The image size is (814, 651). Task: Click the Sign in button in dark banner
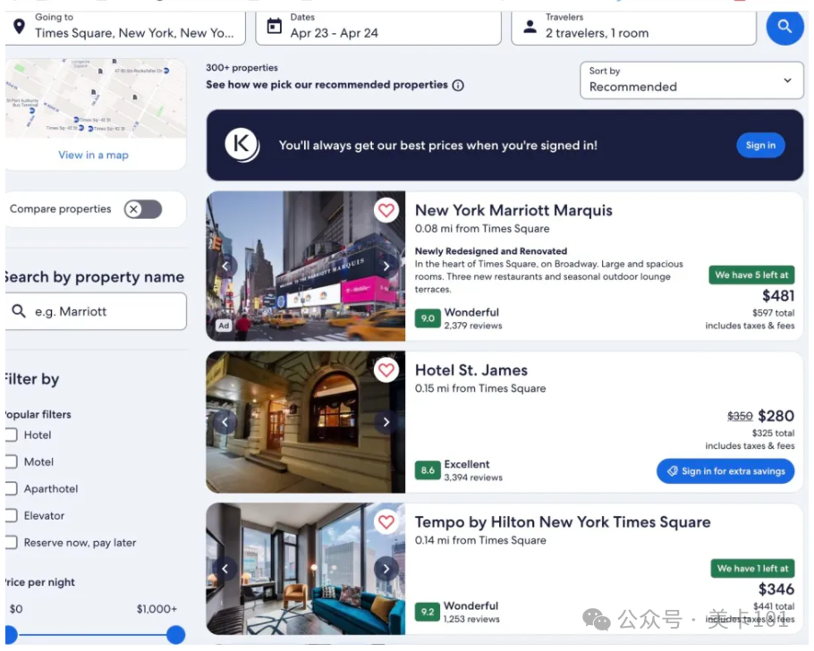coord(760,146)
